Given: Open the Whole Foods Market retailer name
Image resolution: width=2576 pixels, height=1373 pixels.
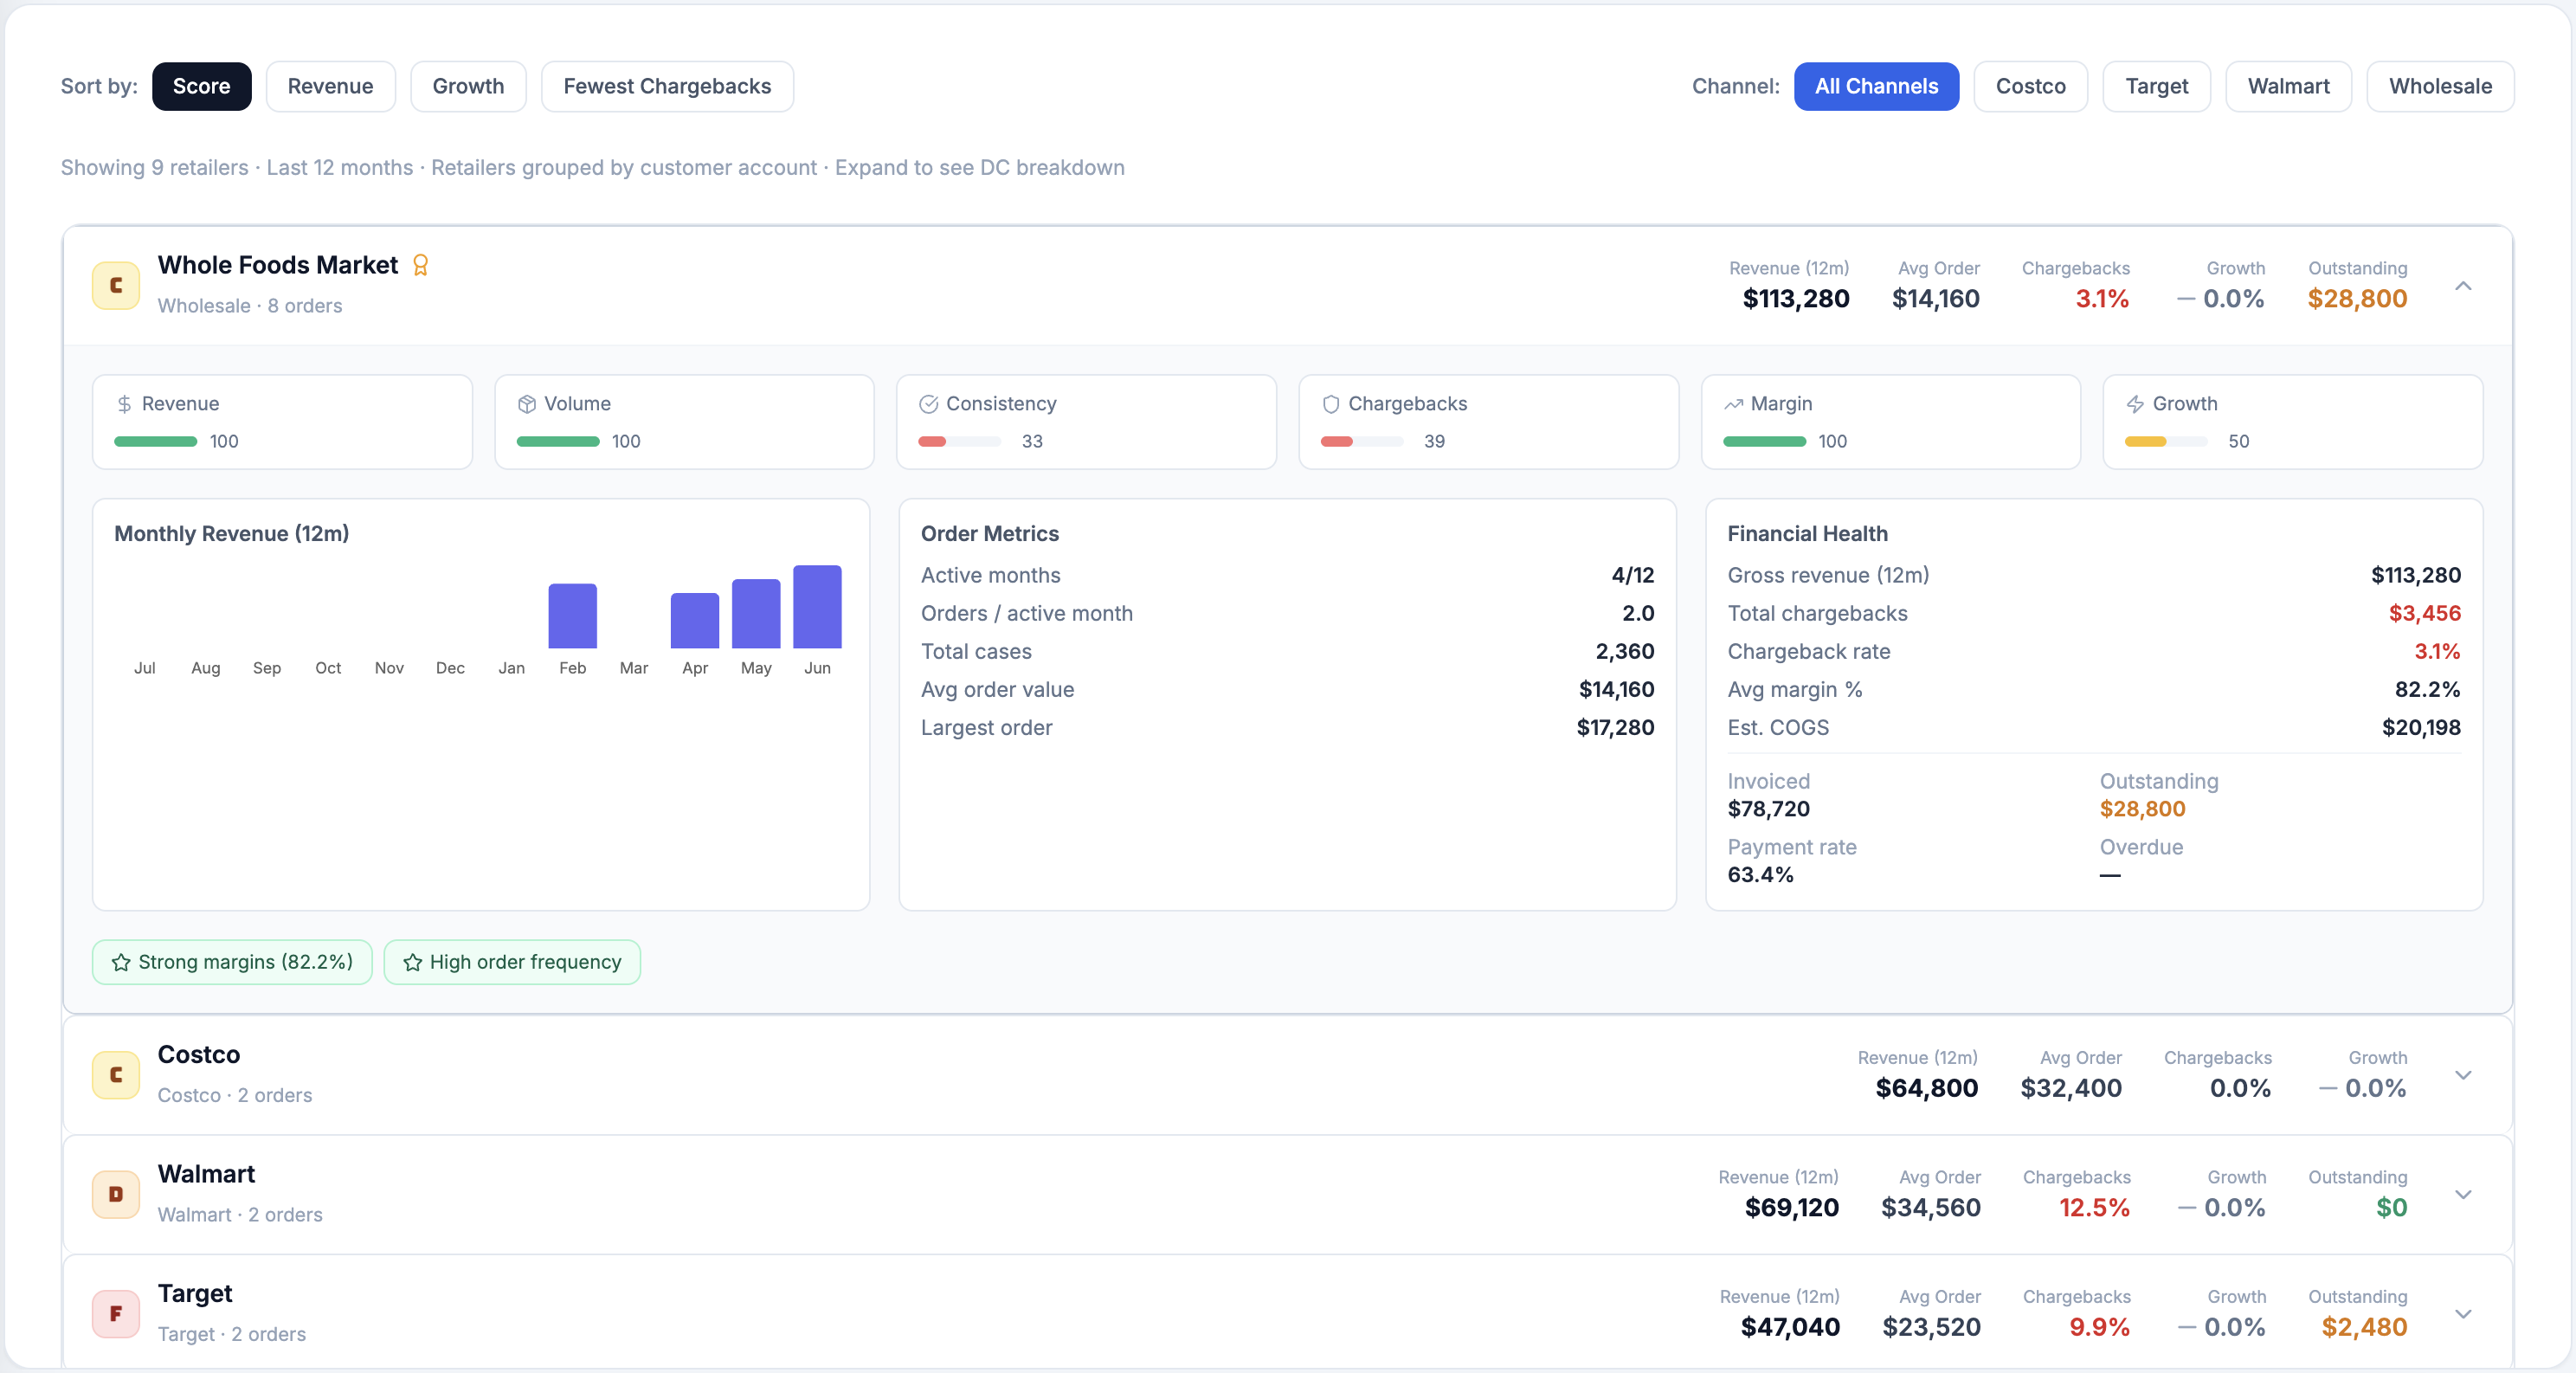Looking at the screenshot, I should click(278, 265).
